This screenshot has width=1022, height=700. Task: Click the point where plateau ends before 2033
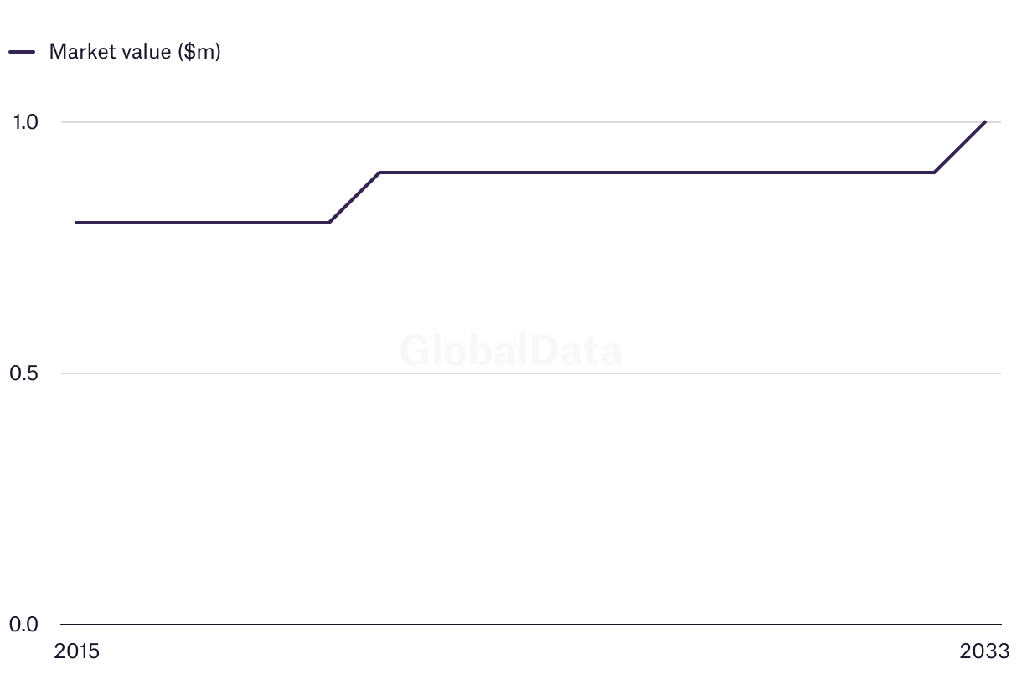click(934, 172)
